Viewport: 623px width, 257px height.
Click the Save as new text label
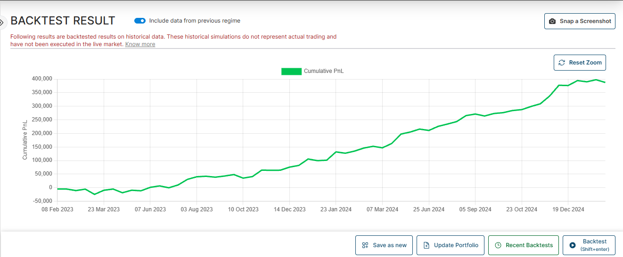(389, 245)
